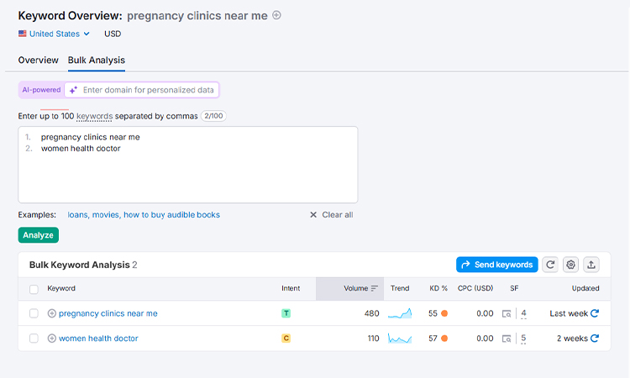
Task: Open SERP features icon for pregnancy clinics row
Action: coord(507,313)
